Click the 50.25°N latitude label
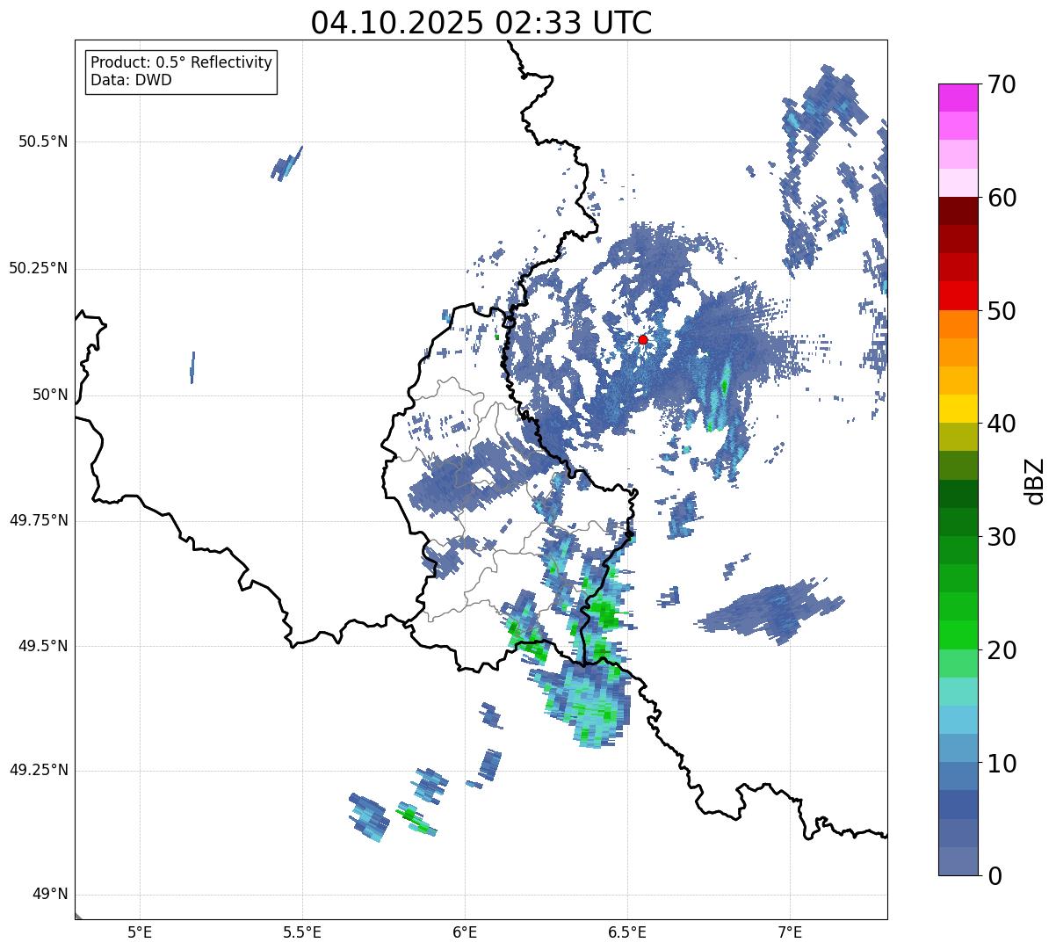 point(39,268)
